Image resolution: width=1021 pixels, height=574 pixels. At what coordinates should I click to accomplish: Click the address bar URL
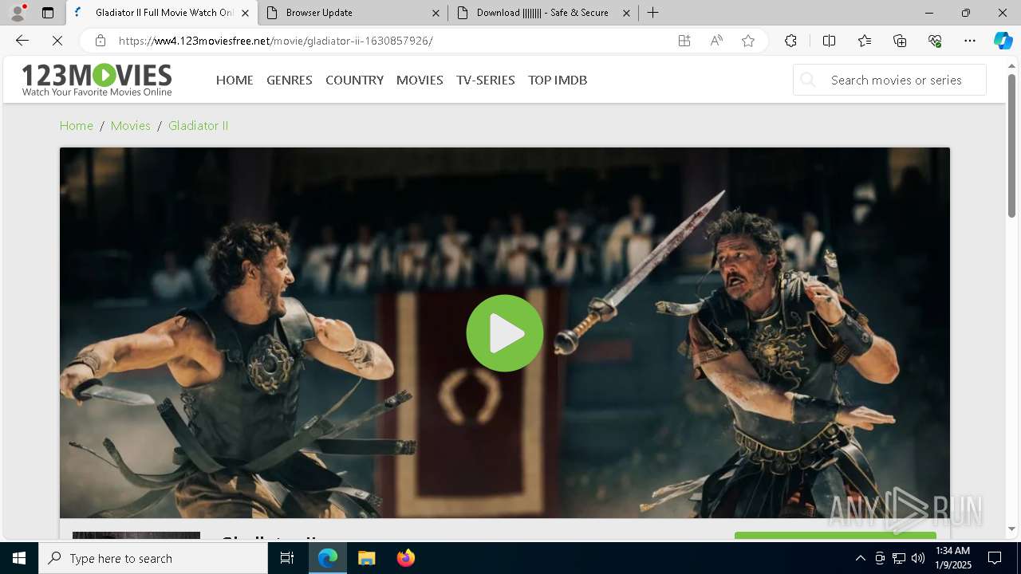click(276, 41)
